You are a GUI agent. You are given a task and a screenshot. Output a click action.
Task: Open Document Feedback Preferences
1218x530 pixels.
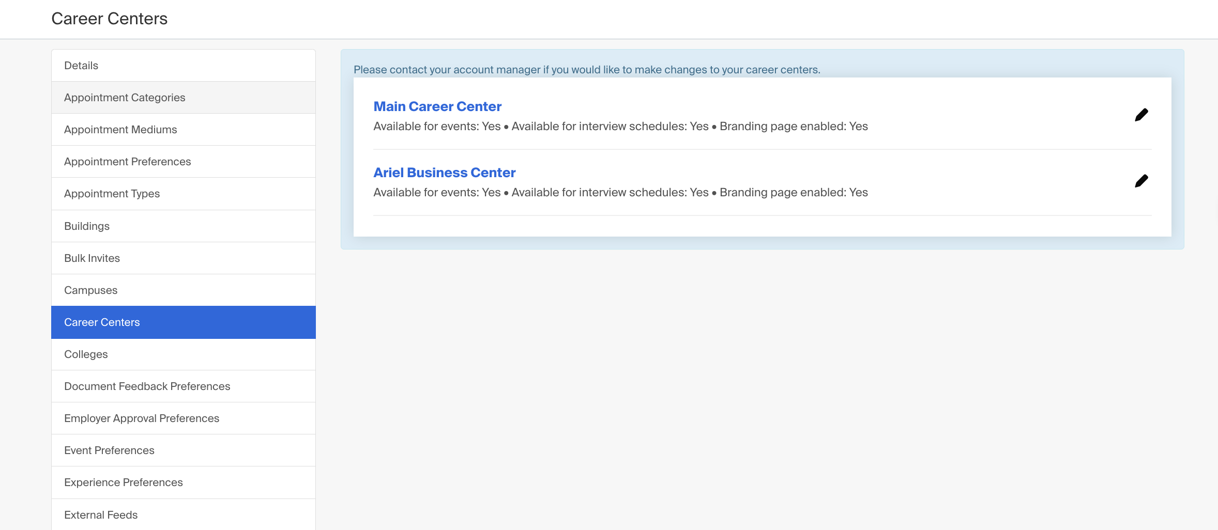click(147, 386)
